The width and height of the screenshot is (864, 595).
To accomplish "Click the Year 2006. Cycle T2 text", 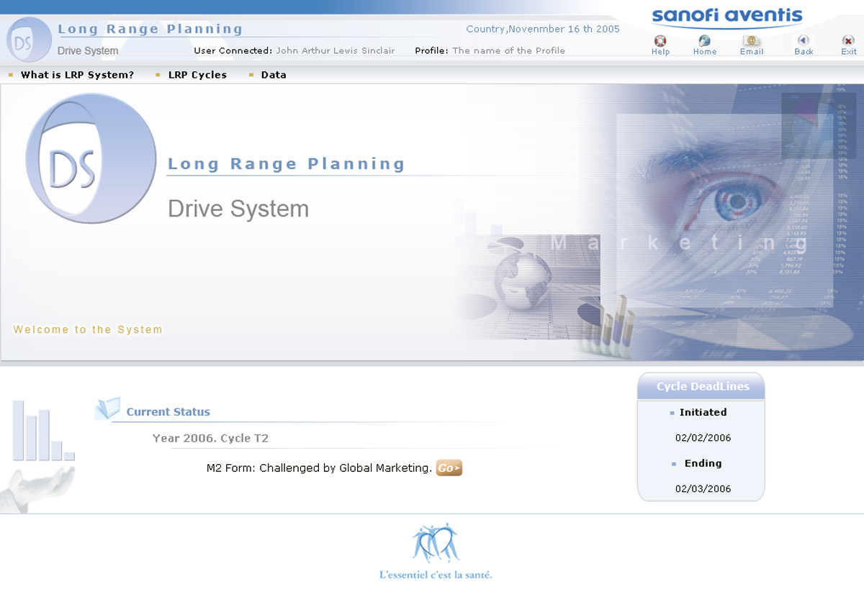I will 210,438.
